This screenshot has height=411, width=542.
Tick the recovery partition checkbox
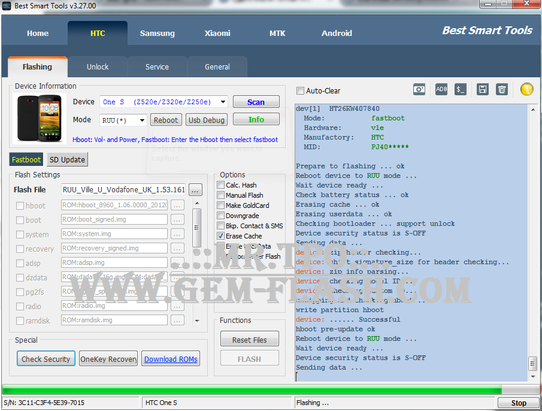[x=20, y=249]
